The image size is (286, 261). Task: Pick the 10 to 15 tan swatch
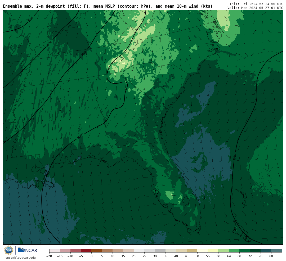tap(118, 251)
